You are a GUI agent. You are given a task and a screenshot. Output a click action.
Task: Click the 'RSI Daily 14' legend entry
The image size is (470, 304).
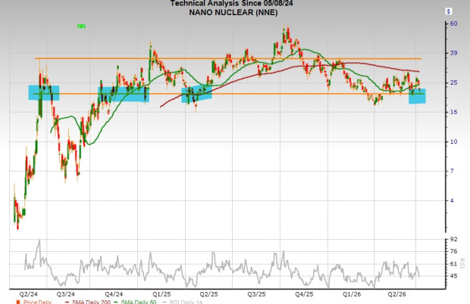coord(182,302)
